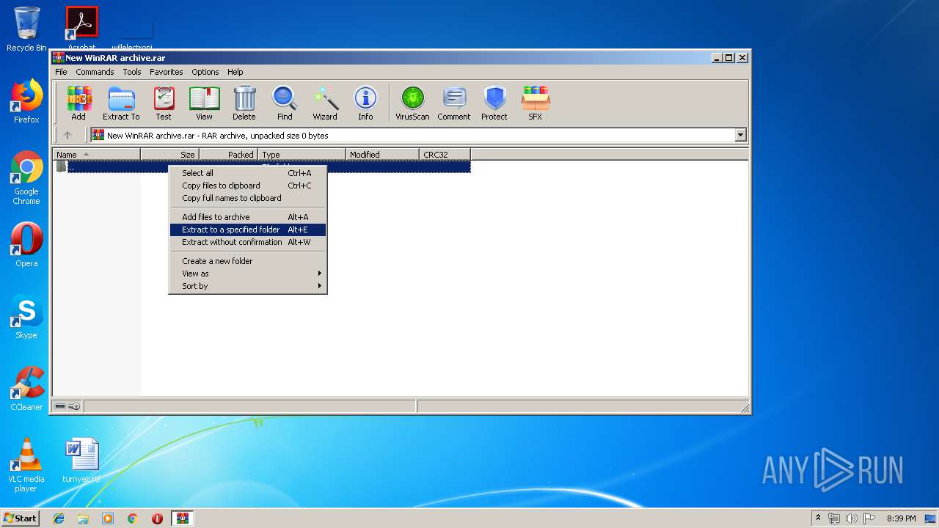Image resolution: width=939 pixels, height=528 pixels.
Task: Sort by the Type column header
Action: coord(302,154)
